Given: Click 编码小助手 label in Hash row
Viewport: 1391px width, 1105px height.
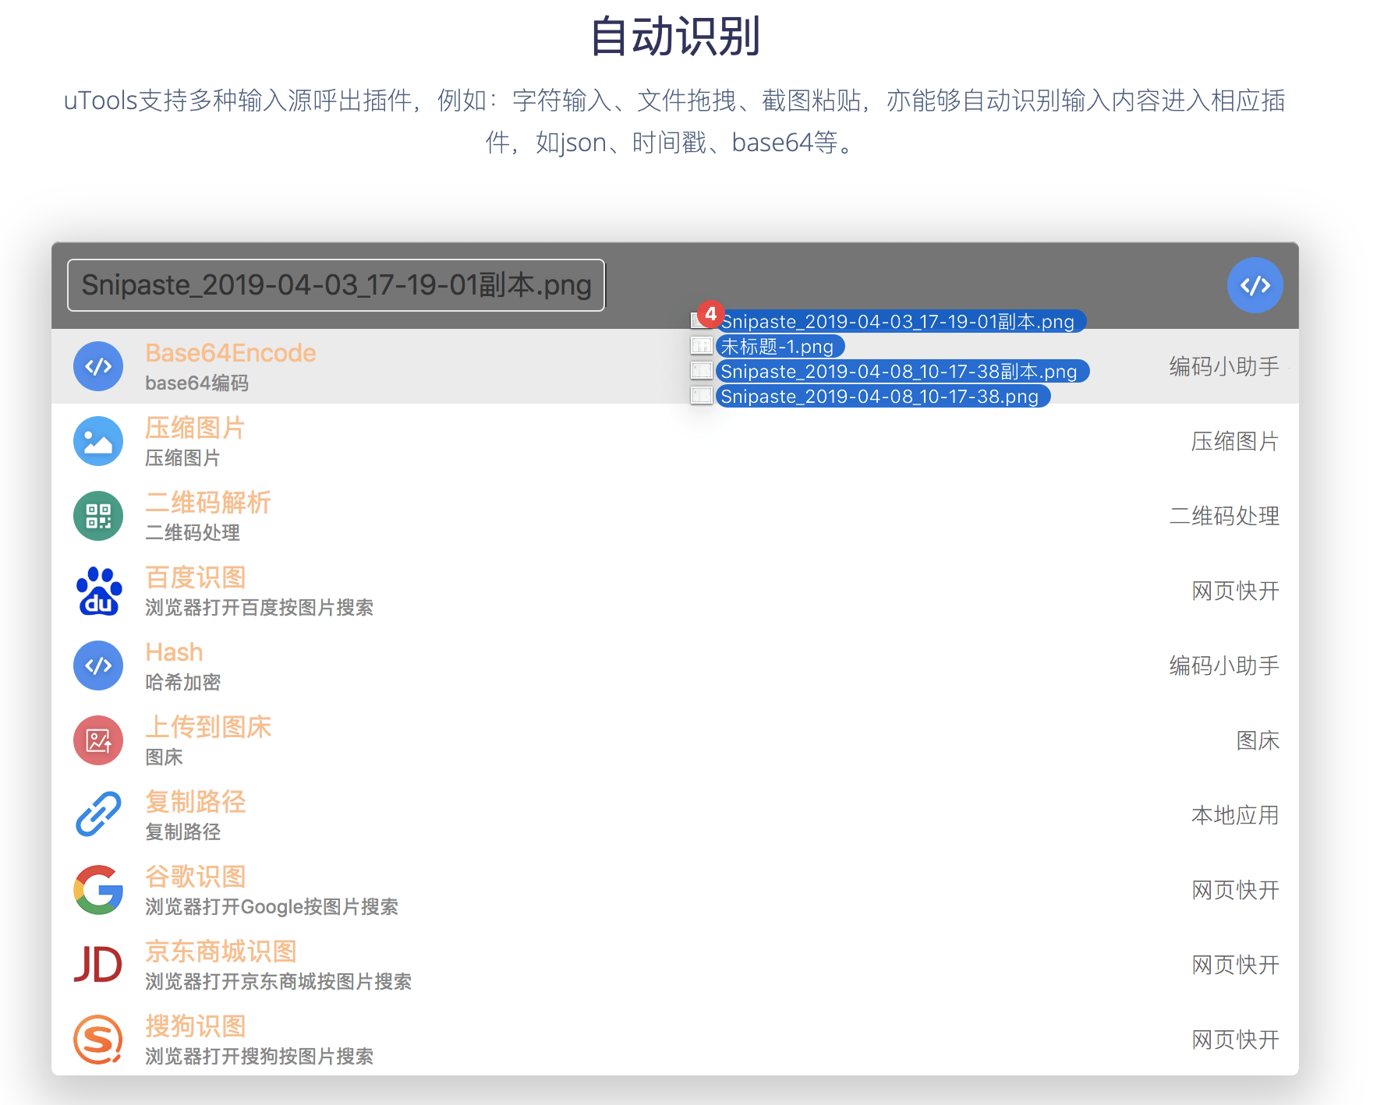Looking at the screenshot, I should click(1224, 665).
